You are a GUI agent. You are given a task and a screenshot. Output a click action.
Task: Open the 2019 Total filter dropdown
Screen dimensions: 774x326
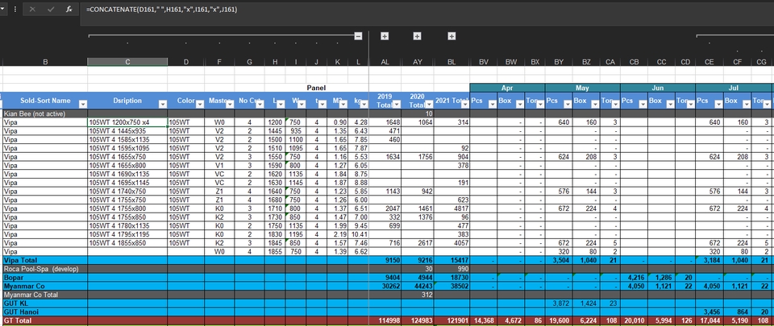click(397, 104)
